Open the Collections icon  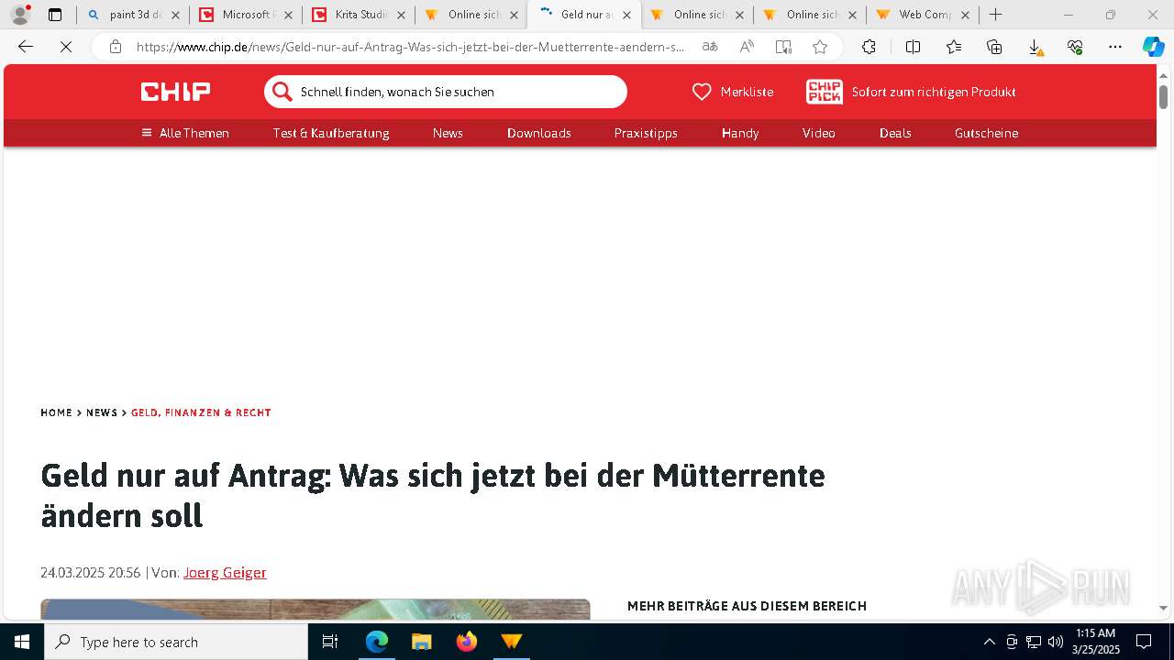994,47
